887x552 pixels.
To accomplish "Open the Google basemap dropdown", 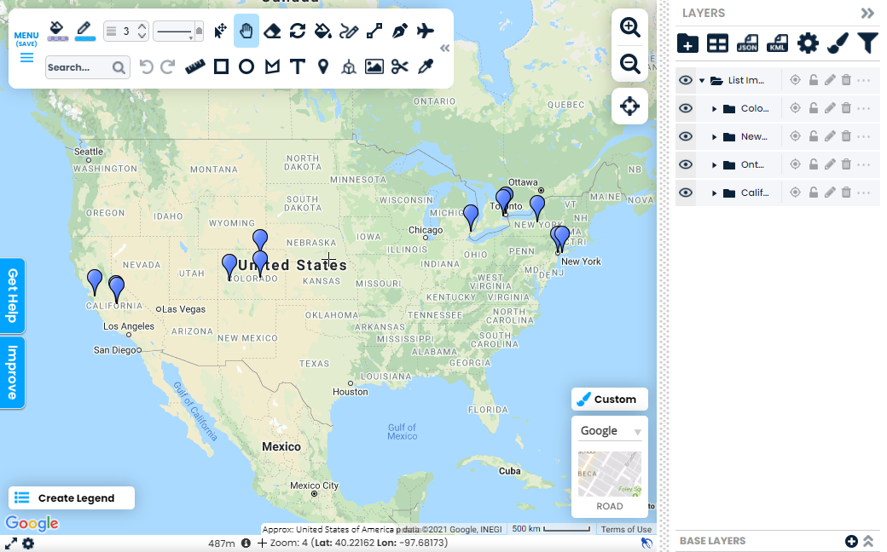I will pos(609,431).
